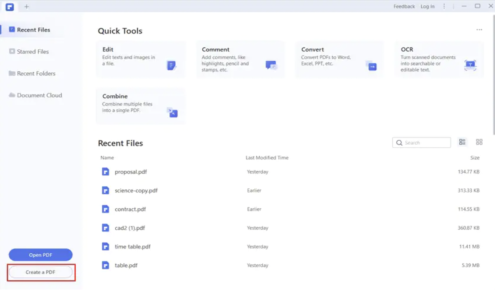Click the Document Cloud cloud icon

tap(12, 95)
